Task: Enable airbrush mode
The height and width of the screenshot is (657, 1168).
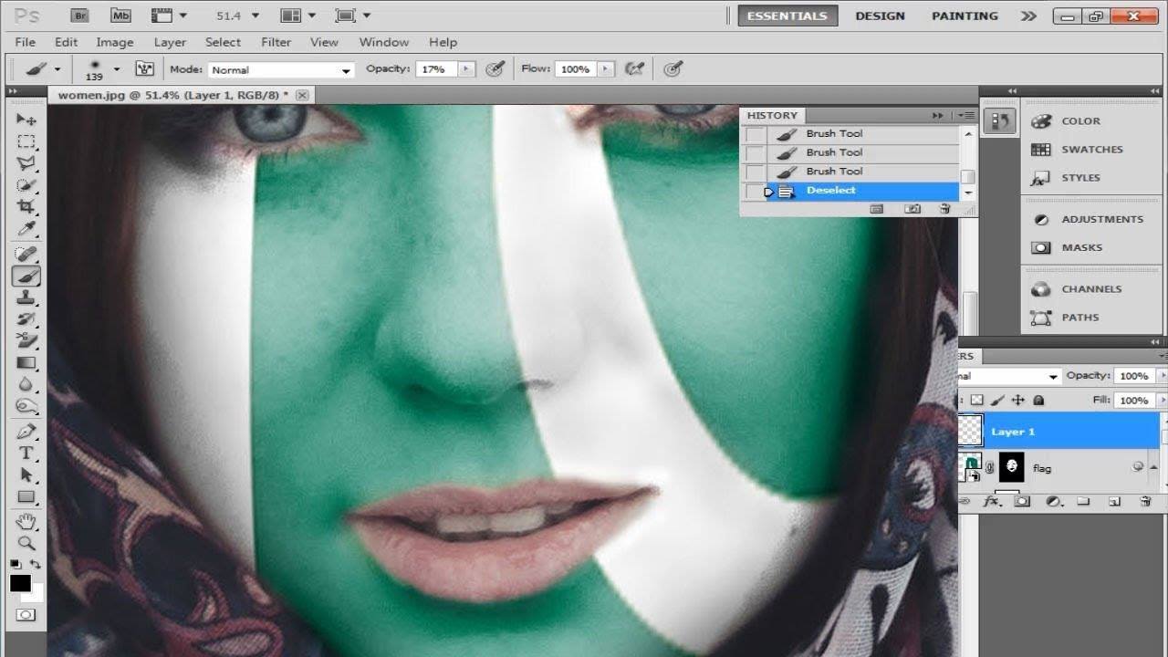Action: coord(634,68)
